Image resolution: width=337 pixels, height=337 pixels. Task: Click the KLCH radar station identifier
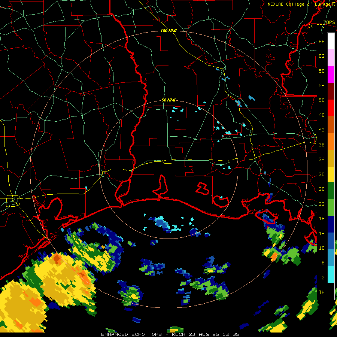[179, 334]
